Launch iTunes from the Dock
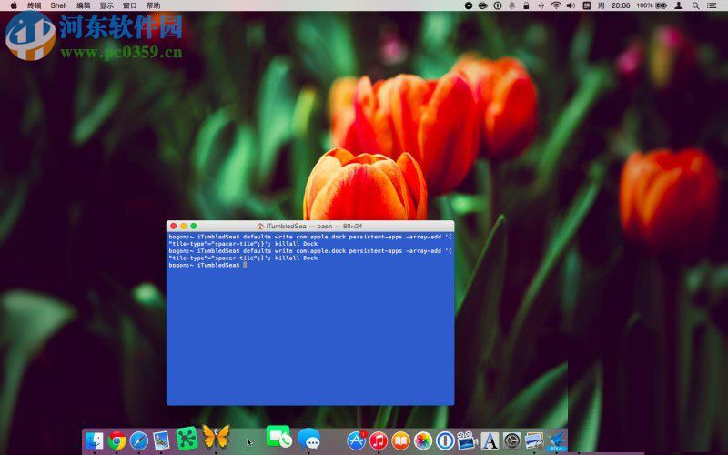728x455 pixels. [x=379, y=440]
